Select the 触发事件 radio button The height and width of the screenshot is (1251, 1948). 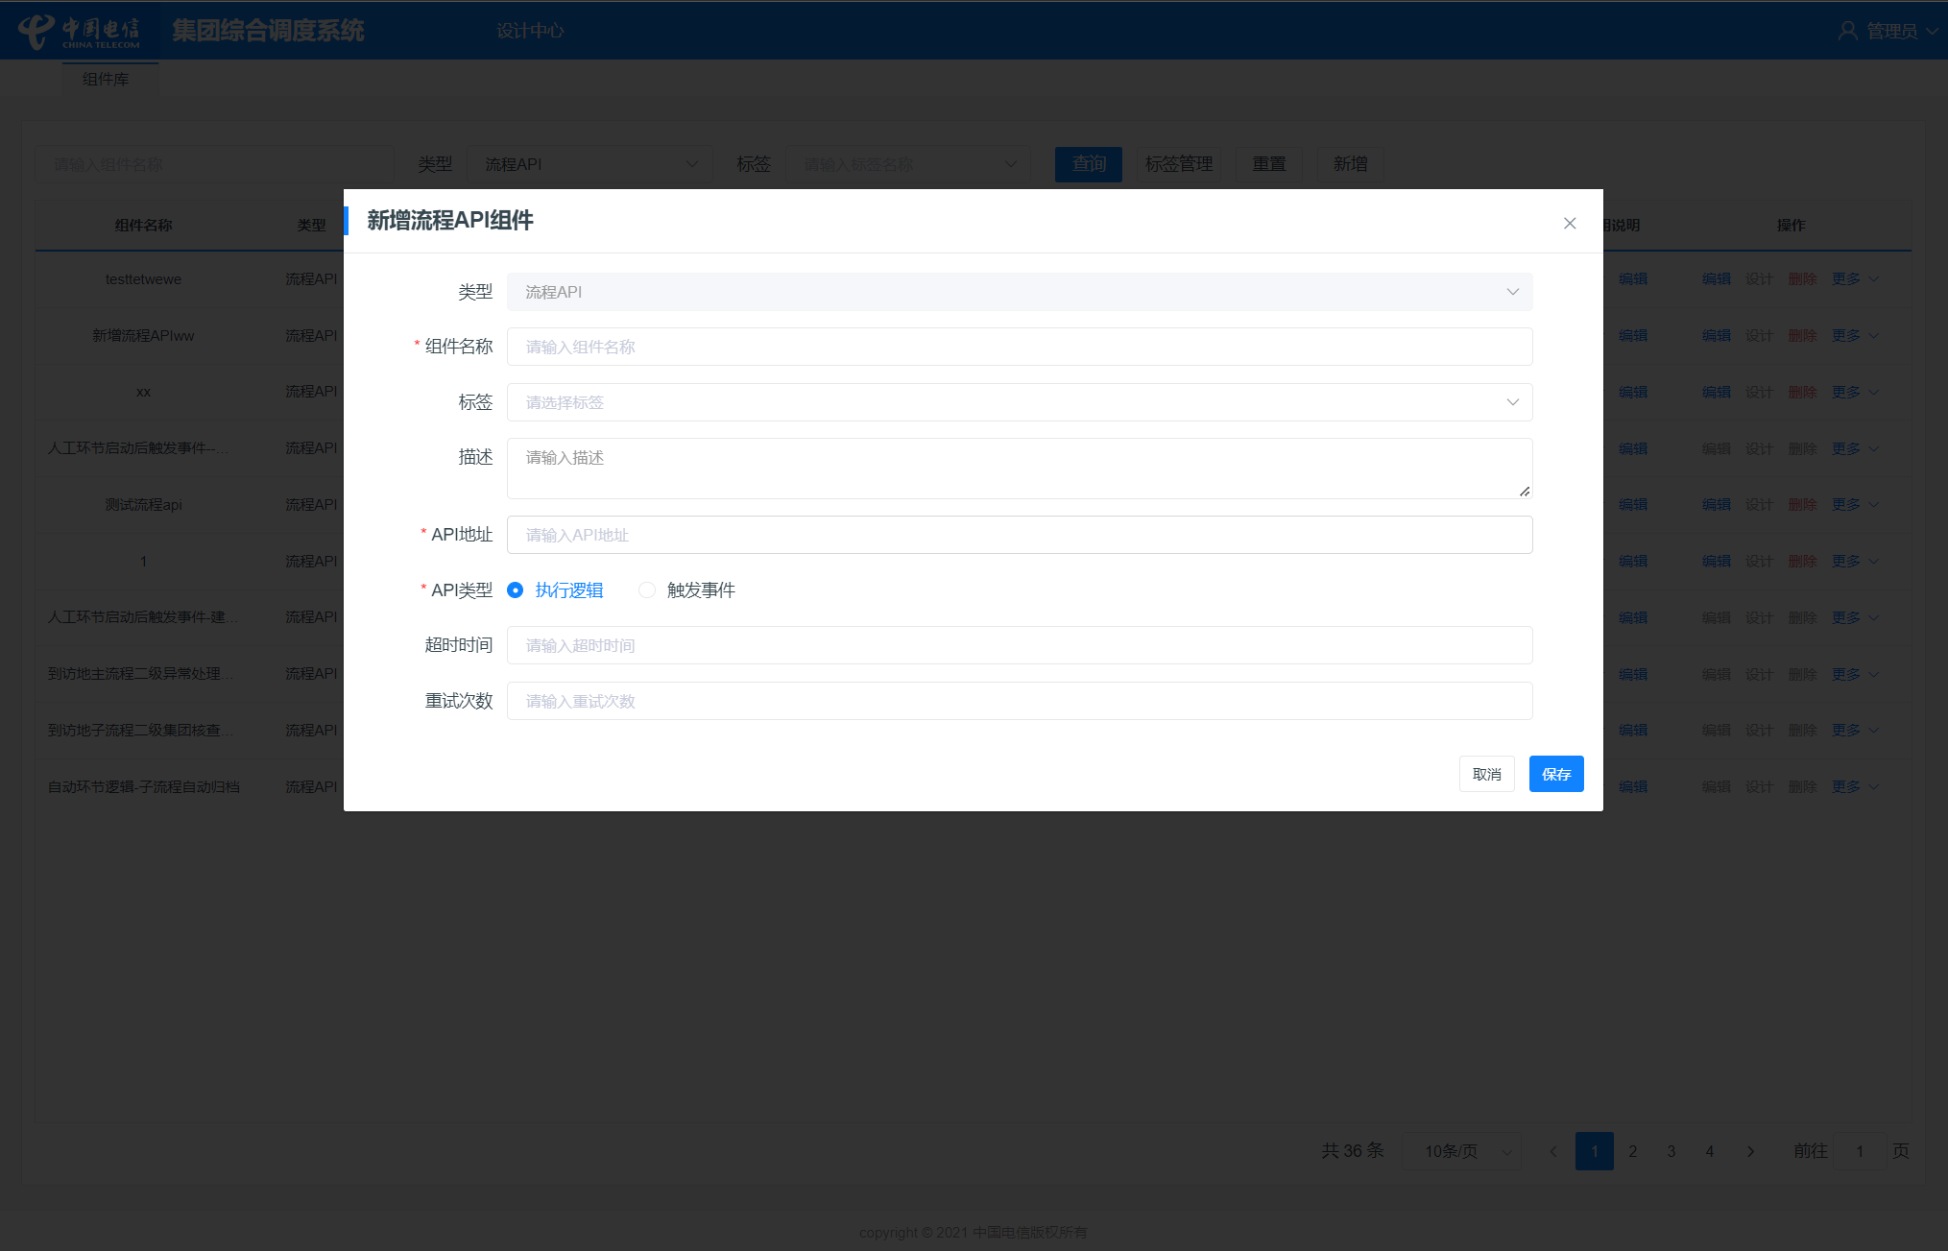(x=647, y=590)
